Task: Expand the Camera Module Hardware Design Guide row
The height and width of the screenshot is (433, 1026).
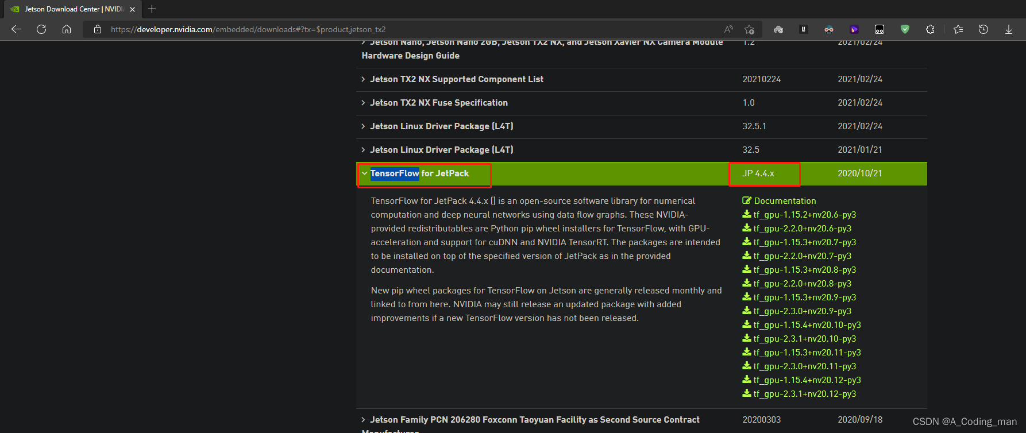Action: 542,49
